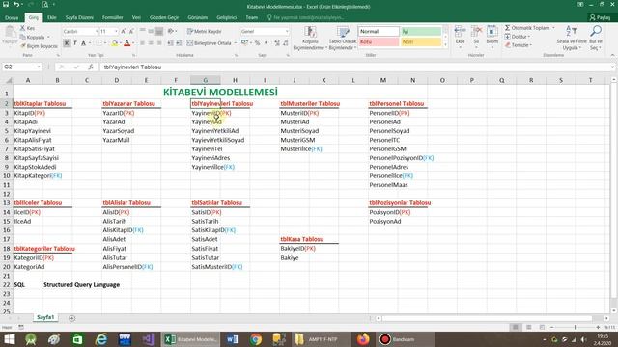Align text right
Screen dimensions: 618x347
[x=159, y=43]
